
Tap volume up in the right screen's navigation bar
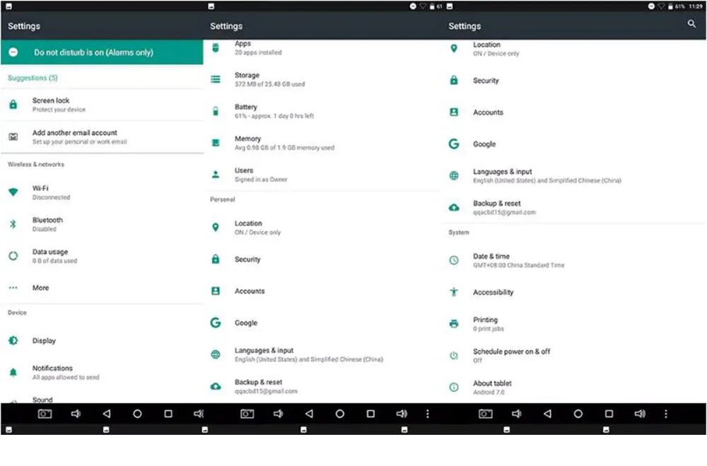click(640, 414)
